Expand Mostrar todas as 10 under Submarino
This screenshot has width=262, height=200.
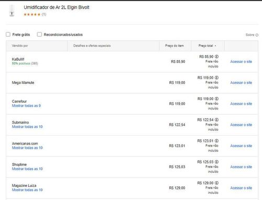(27, 127)
